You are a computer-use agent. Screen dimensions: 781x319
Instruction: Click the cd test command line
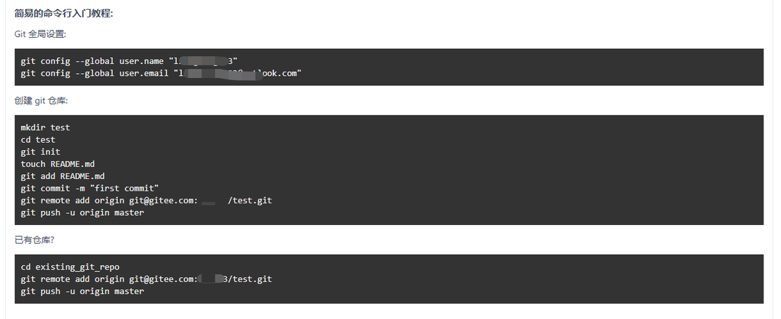pos(38,139)
